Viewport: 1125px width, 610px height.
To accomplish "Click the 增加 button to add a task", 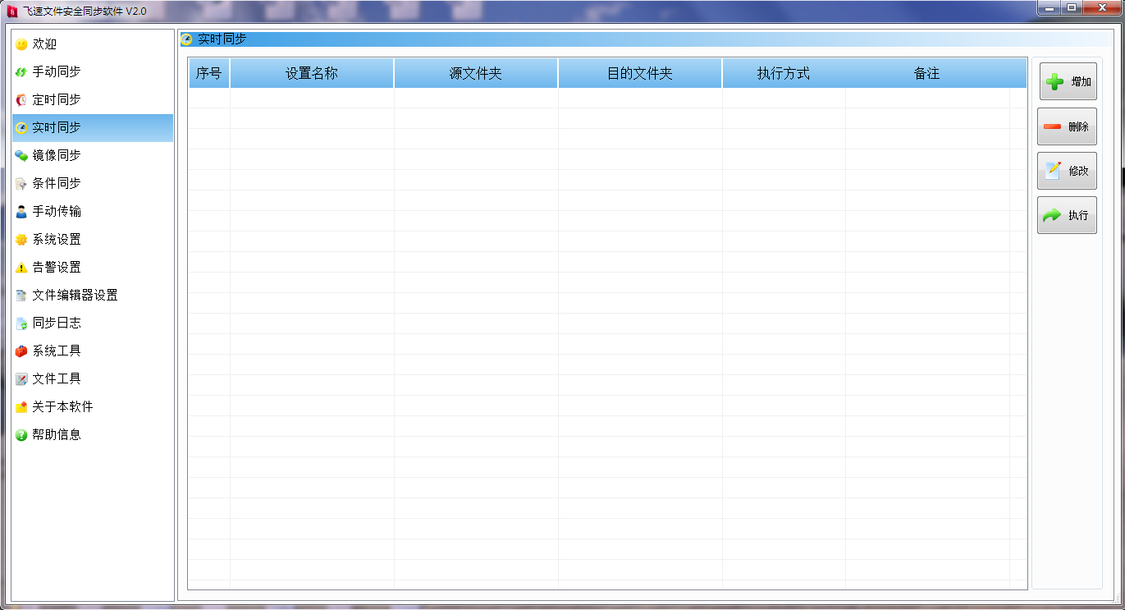I will coord(1068,81).
